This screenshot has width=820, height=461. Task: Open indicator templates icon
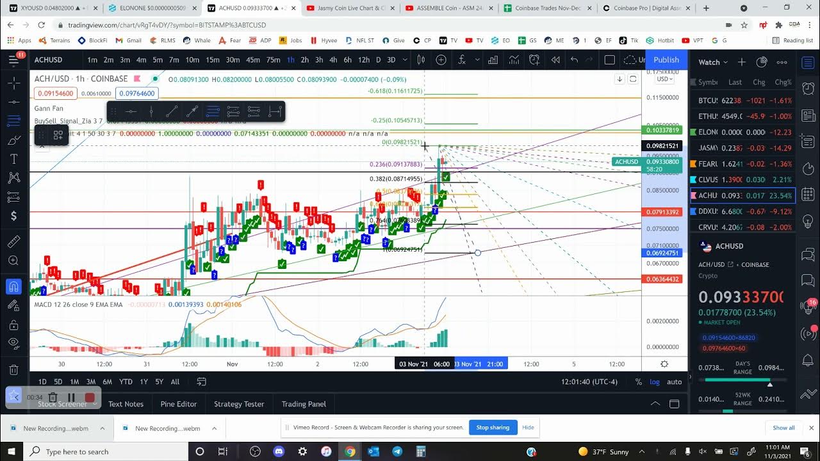[514, 60]
